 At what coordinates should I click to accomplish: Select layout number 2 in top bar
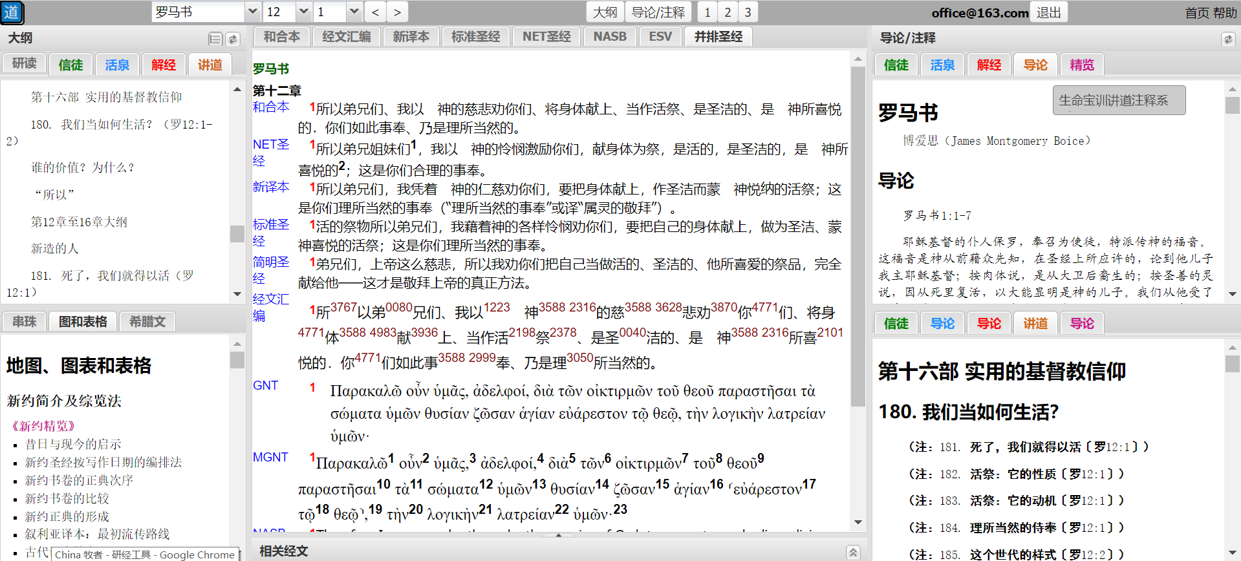click(x=728, y=12)
